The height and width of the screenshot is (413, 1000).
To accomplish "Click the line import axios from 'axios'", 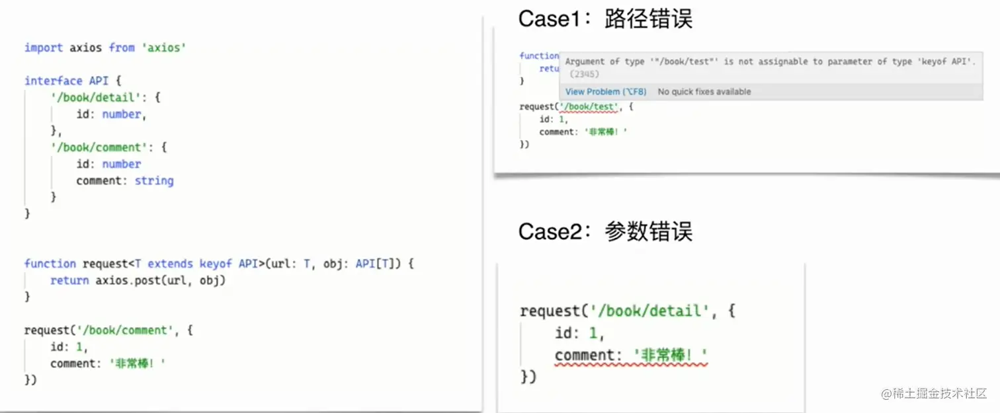I will [x=105, y=48].
